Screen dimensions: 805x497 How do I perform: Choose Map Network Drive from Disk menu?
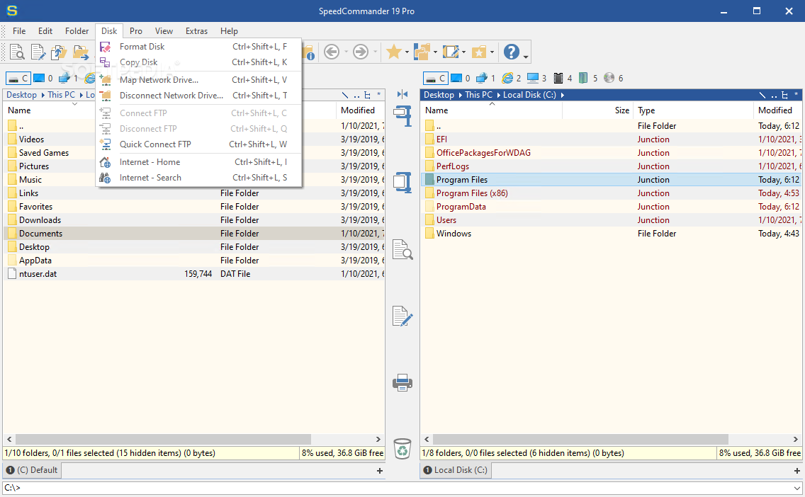pyautogui.click(x=198, y=79)
